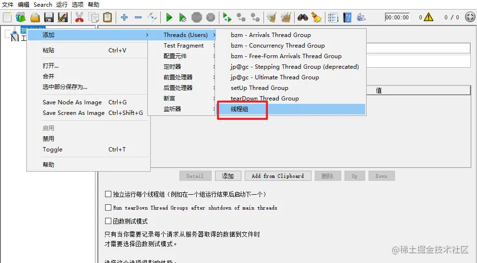477x263 pixels.
Task: Click the gray Stop sign icon
Action: (197, 17)
